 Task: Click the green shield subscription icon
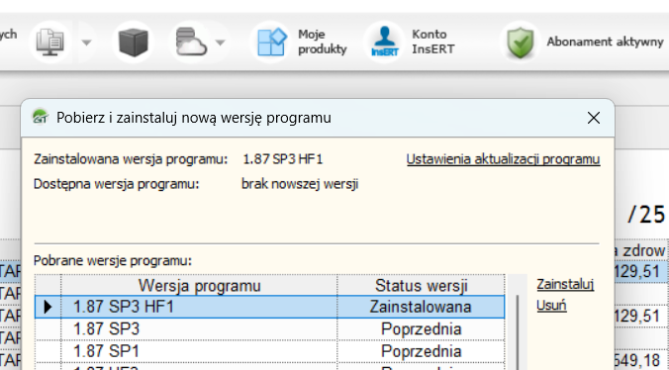pos(521,43)
